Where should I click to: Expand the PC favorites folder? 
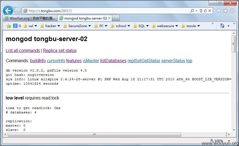click(101, 26)
